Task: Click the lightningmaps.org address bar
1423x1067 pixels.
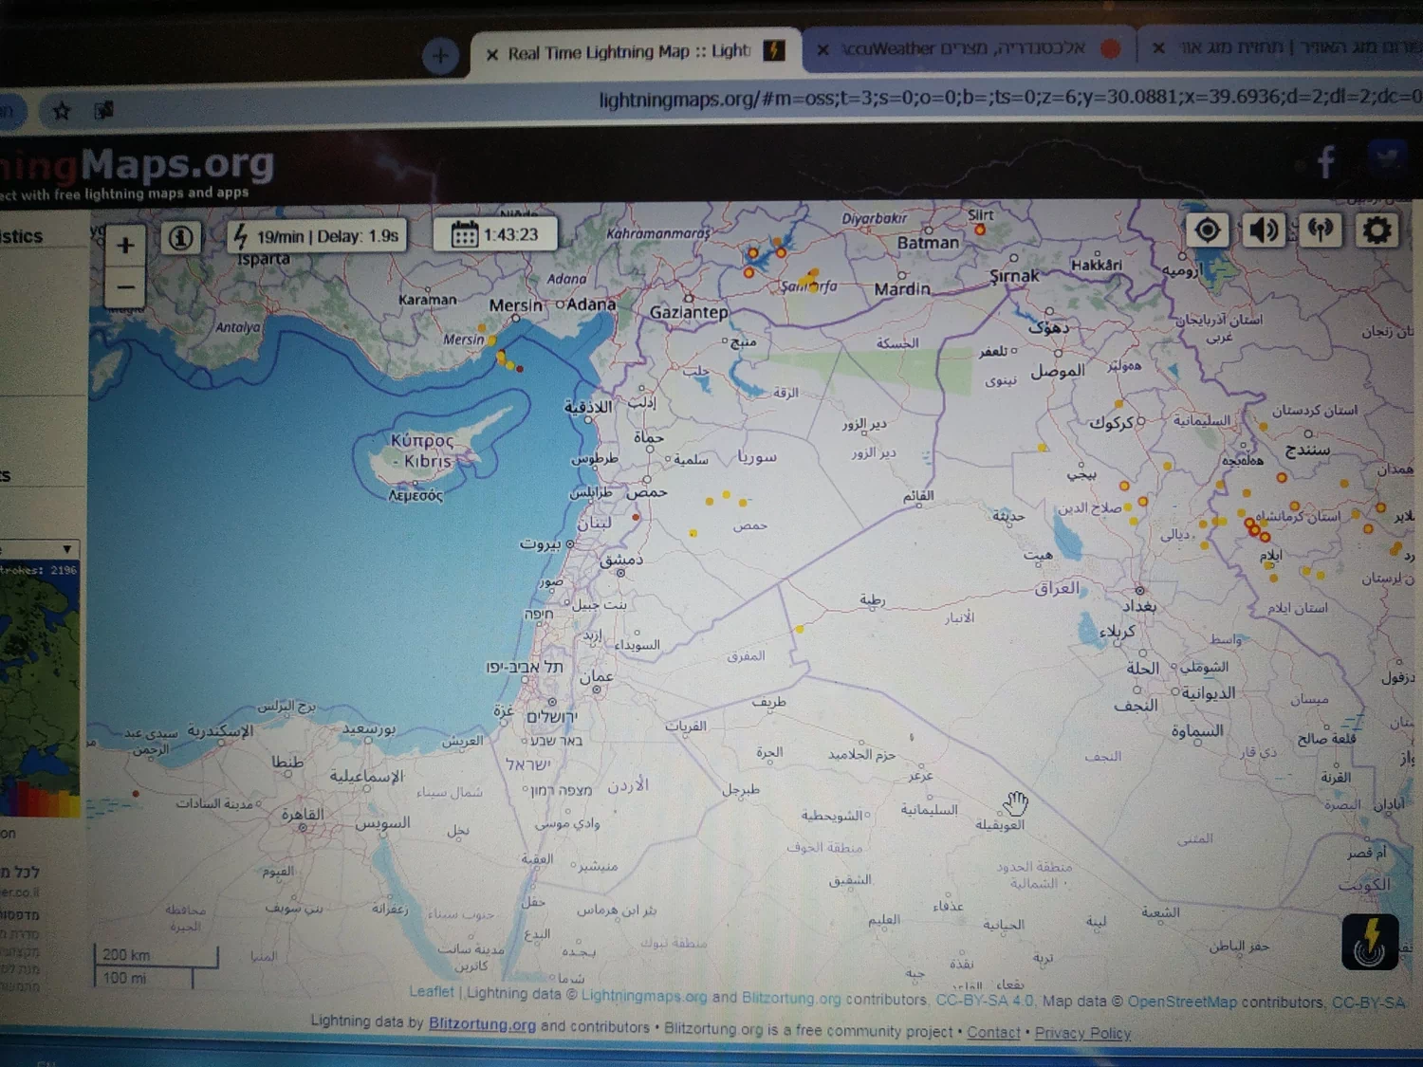Action: coord(854,98)
